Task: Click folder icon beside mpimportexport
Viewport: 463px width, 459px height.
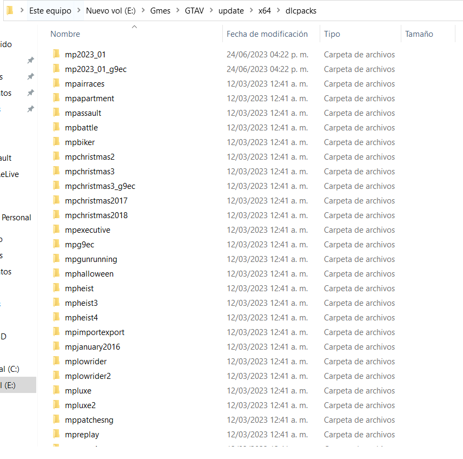Action: pos(56,332)
